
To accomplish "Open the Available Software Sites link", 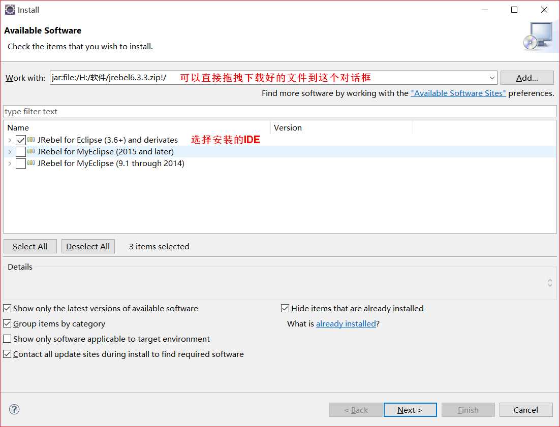I will pyautogui.click(x=458, y=93).
